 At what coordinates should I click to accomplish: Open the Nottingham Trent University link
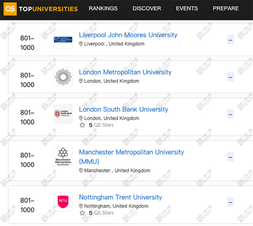(x=120, y=197)
